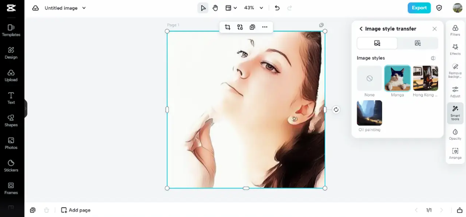The image size is (466, 217).
Task: Open the Smart tools panel
Action: pos(455,113)
